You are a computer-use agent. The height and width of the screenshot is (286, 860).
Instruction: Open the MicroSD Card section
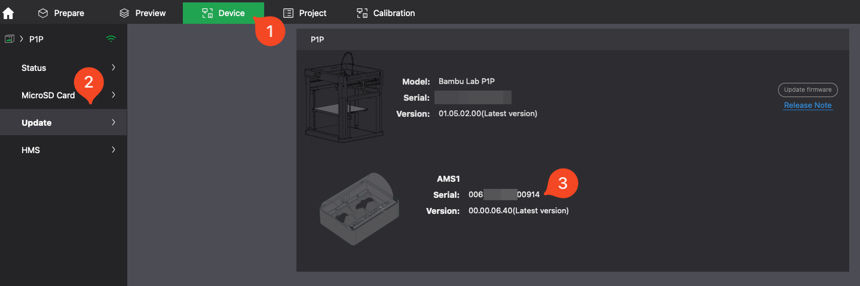tap(63, 95)
